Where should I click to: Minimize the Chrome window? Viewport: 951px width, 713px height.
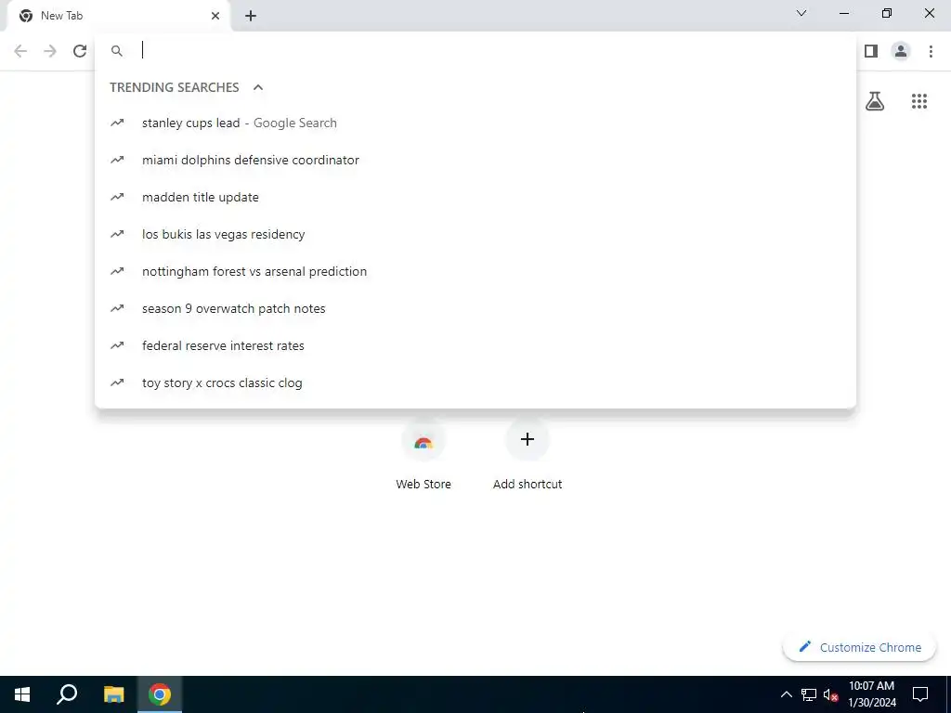pos(844,13)
